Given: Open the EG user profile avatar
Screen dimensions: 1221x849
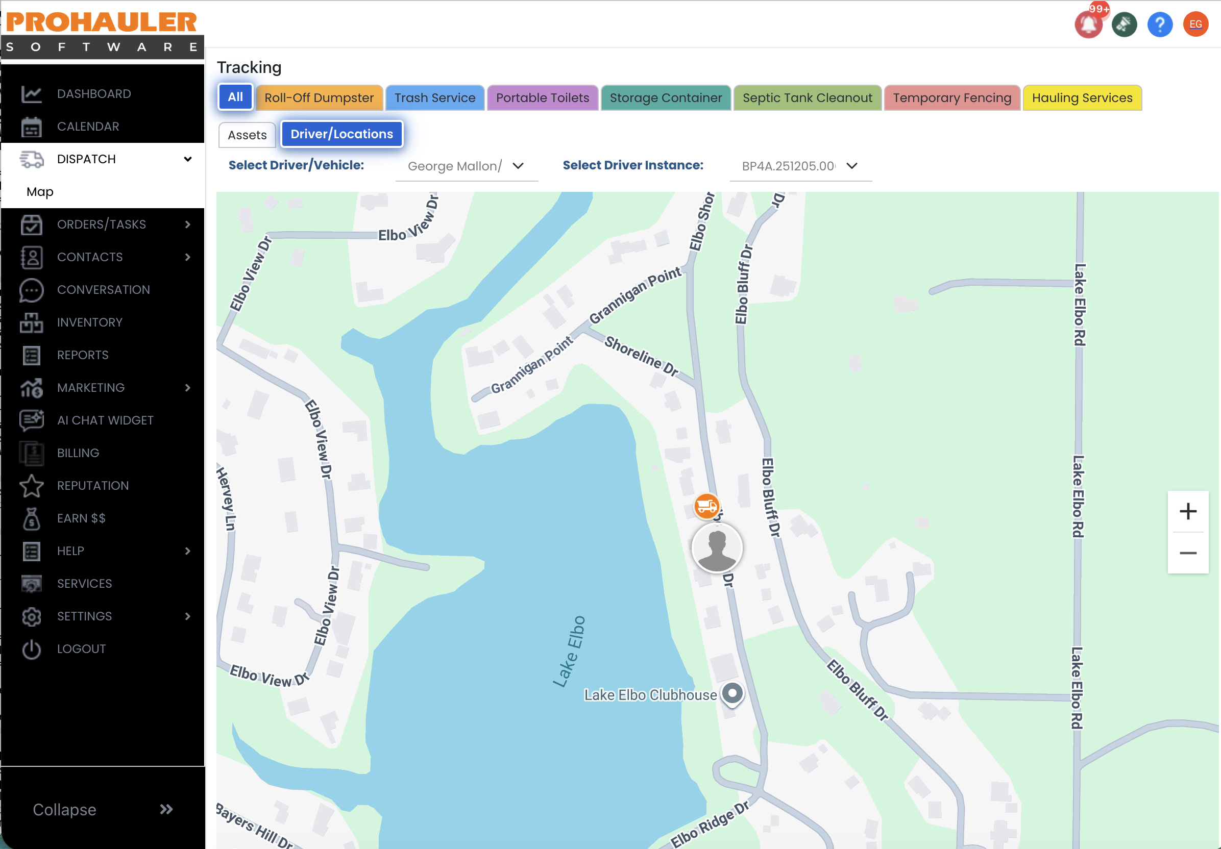Looking at the screenshot, I should [x=1195, y=24].
